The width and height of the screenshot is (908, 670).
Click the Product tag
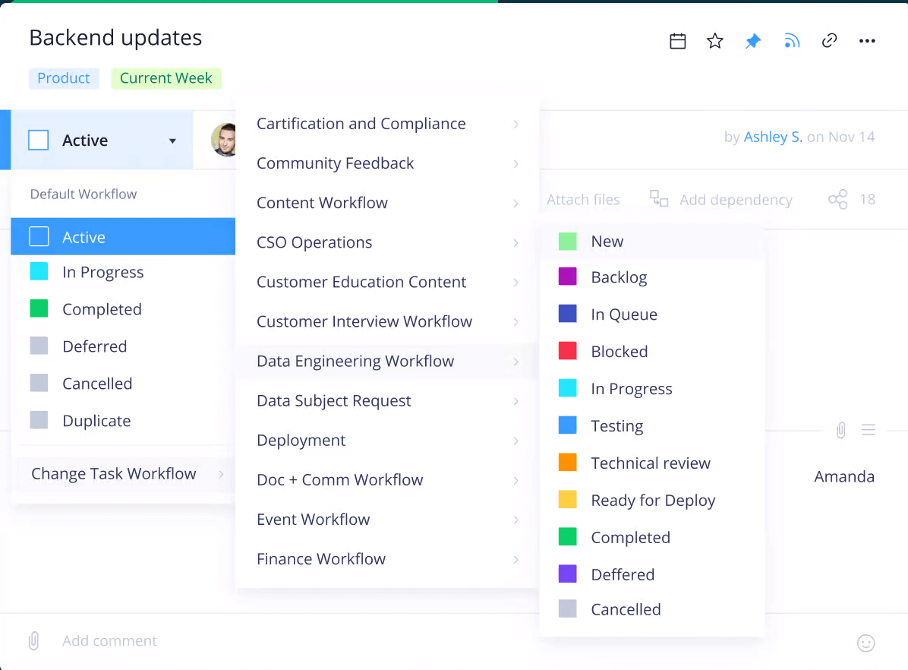coord(64,78)
